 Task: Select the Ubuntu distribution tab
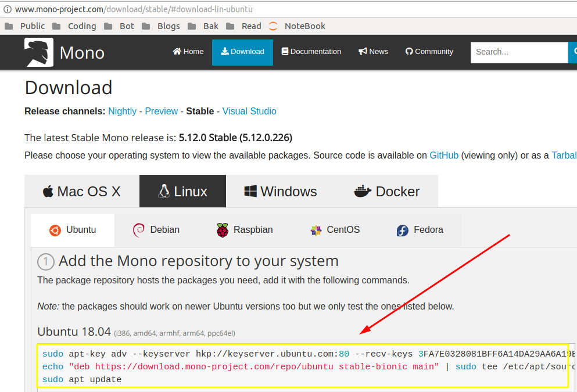73,230
